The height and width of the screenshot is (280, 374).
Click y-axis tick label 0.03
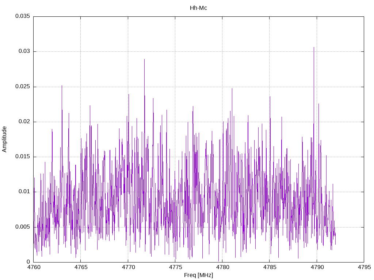pos(24,51)
